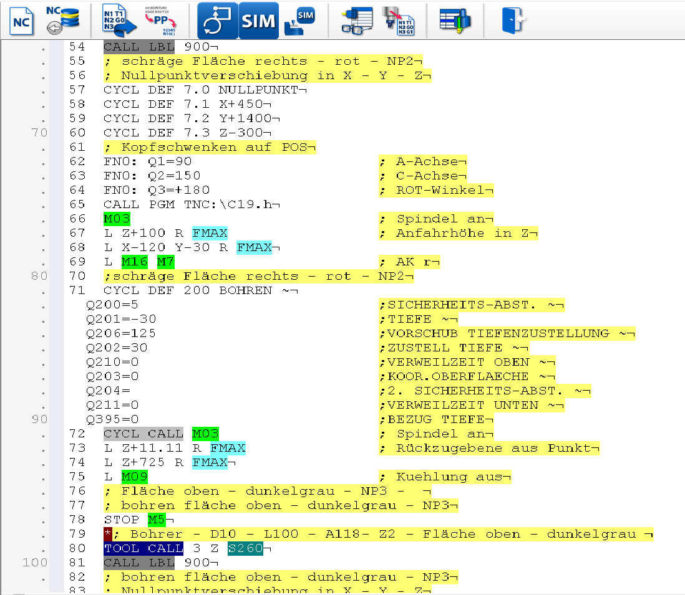This screenshot has height=595, width=685.
Task: Click the line CYCL DEF 7.2 Y+1400
Action: tap(192, 118)
